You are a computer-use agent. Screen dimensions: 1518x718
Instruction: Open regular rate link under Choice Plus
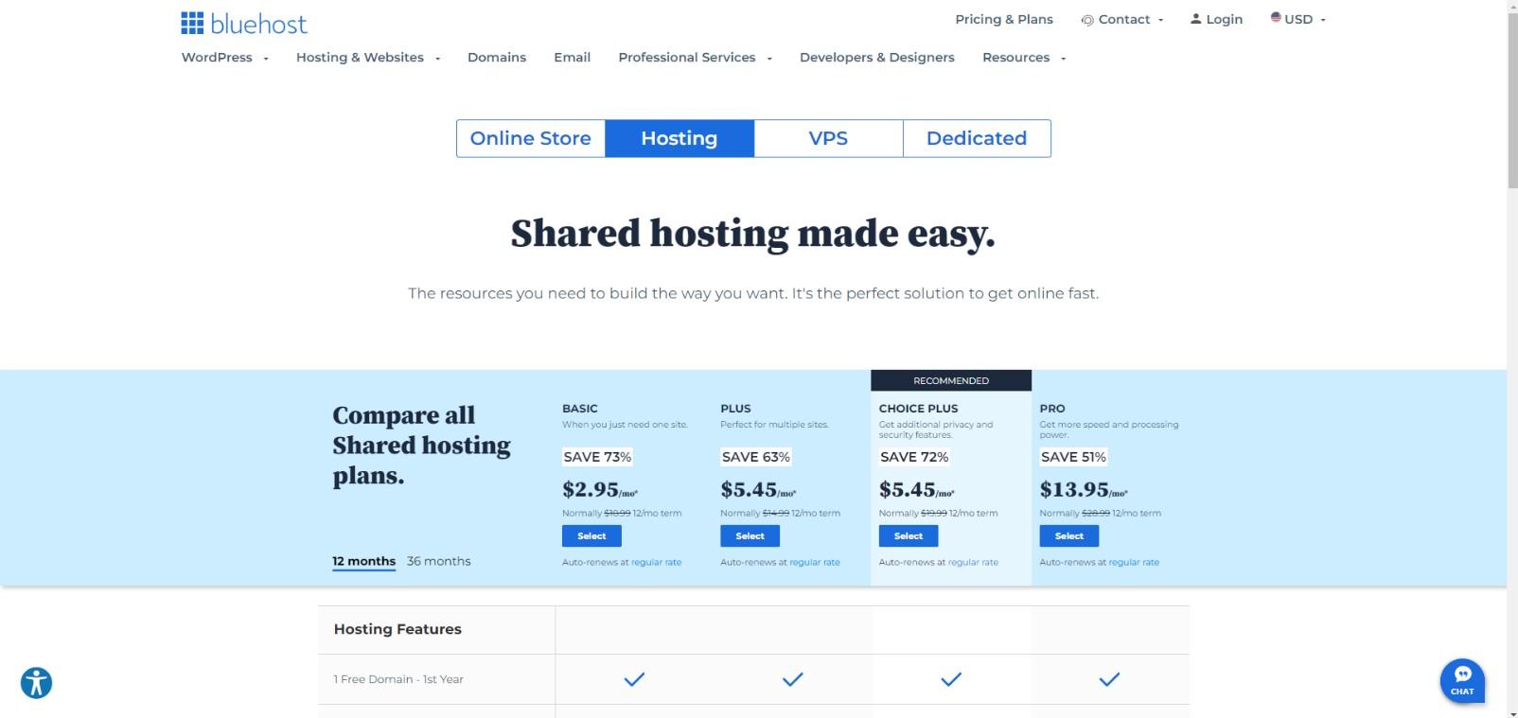tap(973, 562)
